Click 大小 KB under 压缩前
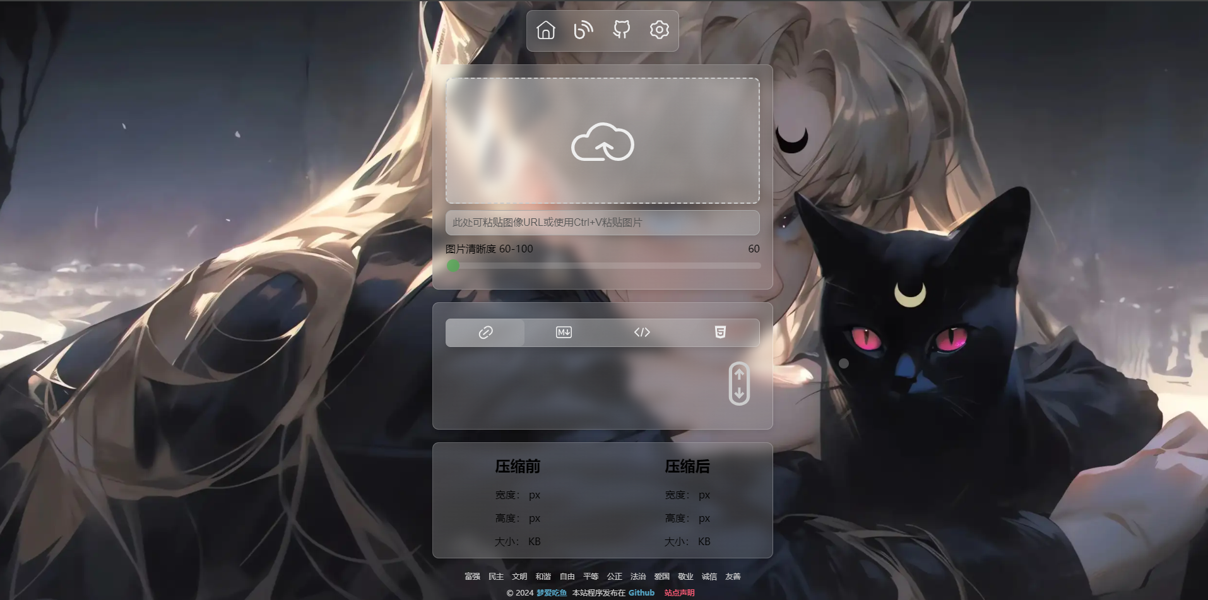The image size is (1208, 600). point(518,542)
